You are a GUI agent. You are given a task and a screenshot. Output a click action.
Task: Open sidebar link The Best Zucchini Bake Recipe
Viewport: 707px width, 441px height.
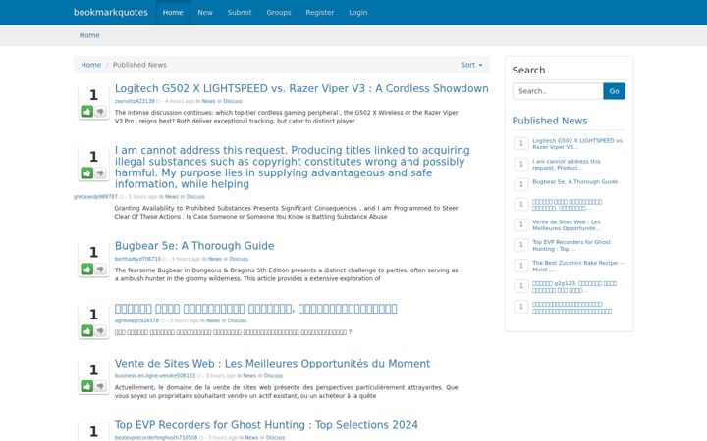pos(578,266)
